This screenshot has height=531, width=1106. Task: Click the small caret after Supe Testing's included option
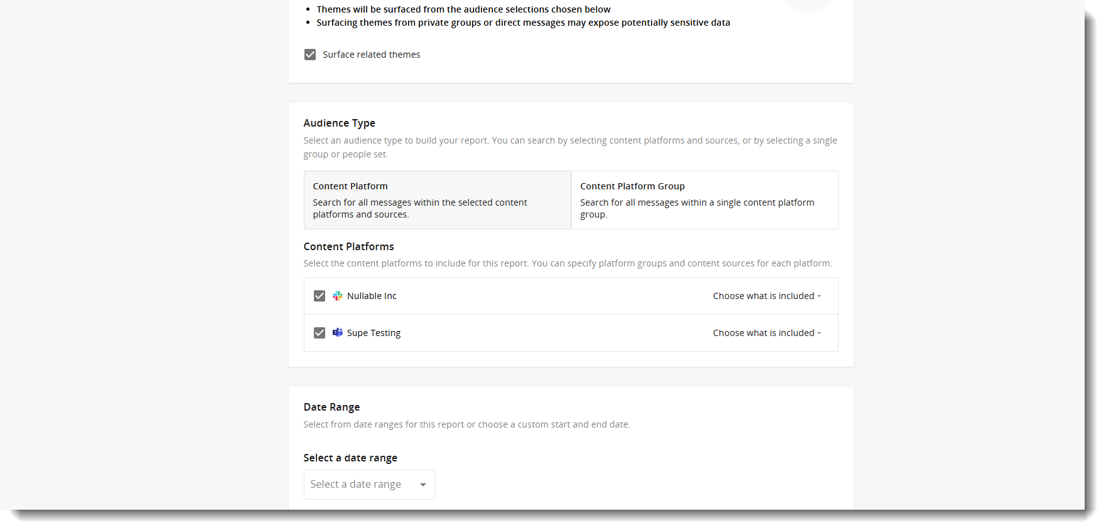819,334
